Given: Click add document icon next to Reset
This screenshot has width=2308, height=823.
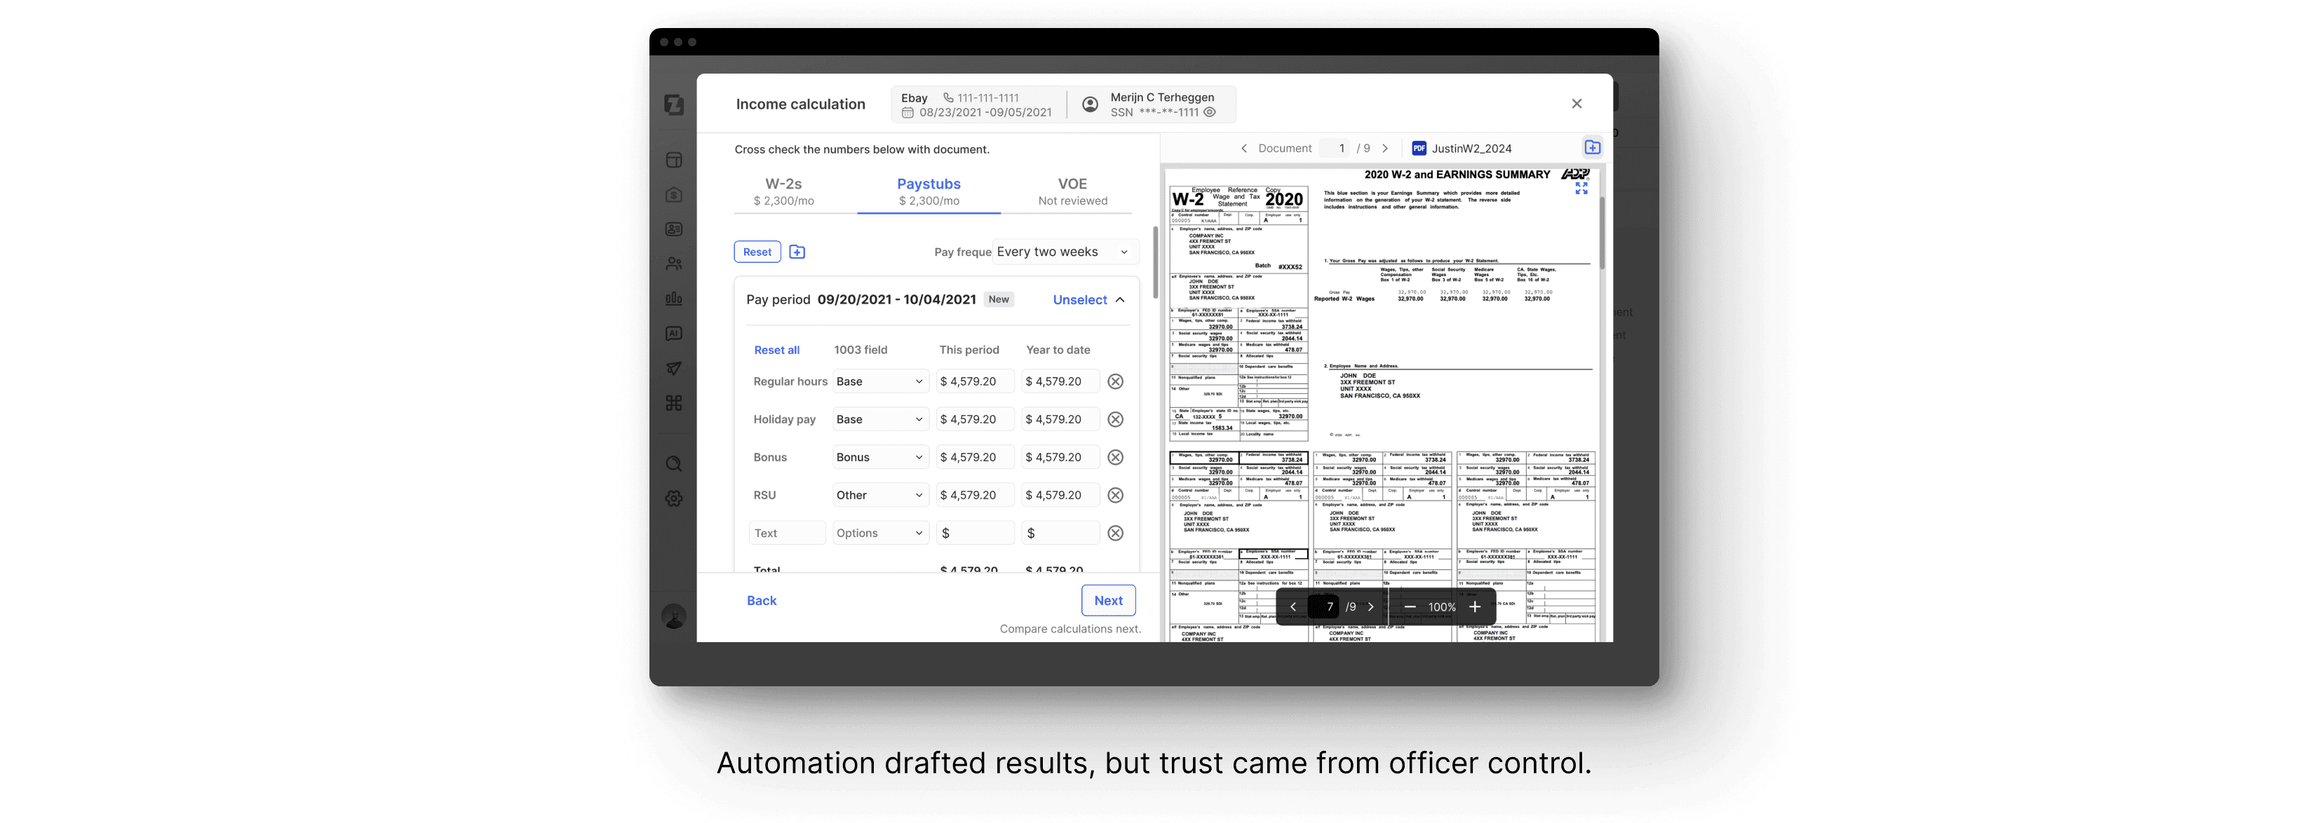Looking at the screenshot, I should [797, 252].
